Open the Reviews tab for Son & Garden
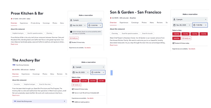Screen dimensions: 211x108 160,23
